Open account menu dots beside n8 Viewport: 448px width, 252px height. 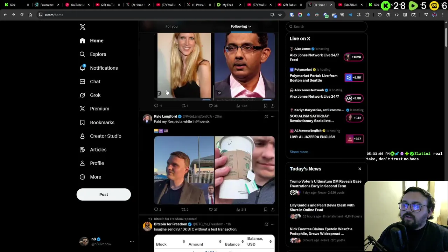132,241
